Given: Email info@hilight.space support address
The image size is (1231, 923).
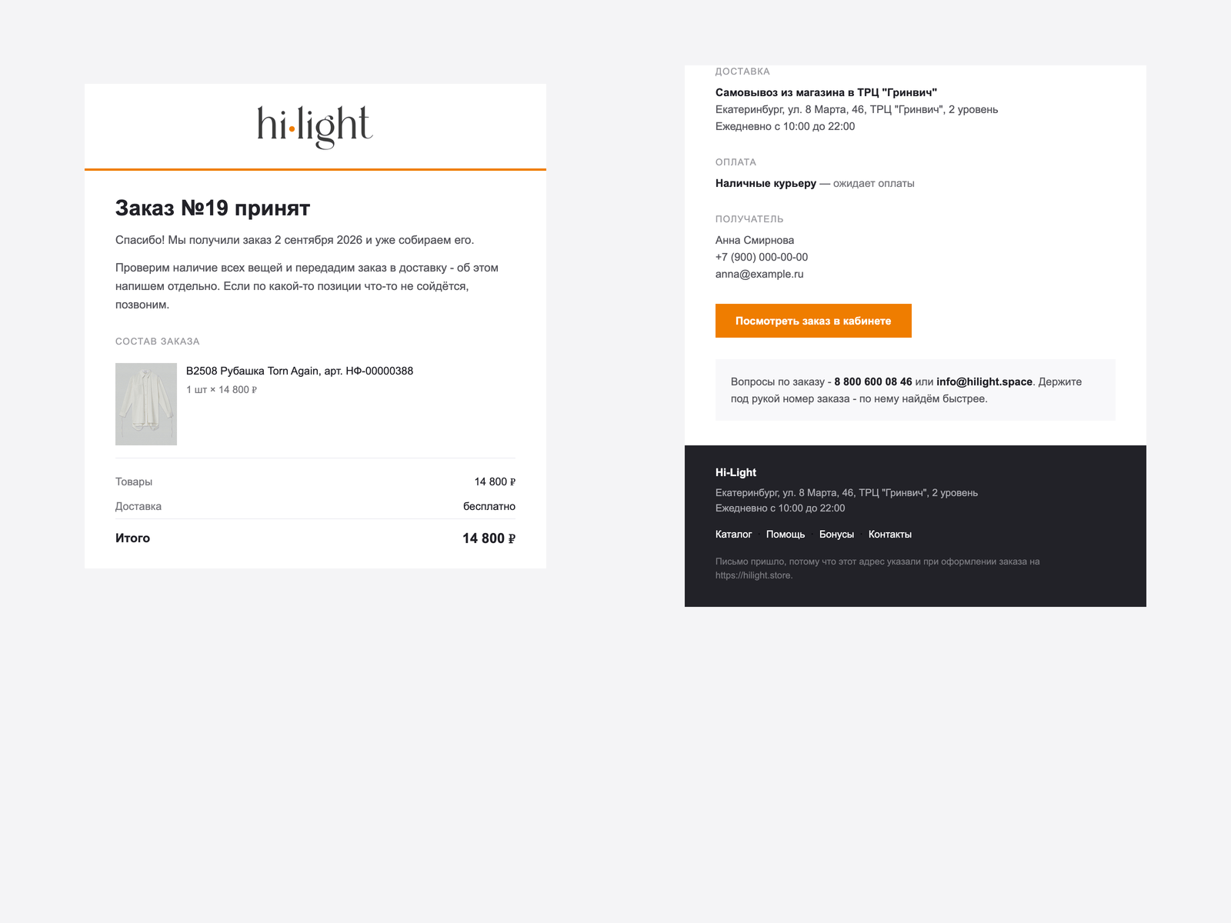Looking at the screenshot, I should pyautogui.click(x=984, y=382).
